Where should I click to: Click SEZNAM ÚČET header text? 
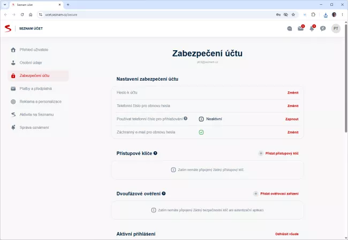tap(31, 28)
